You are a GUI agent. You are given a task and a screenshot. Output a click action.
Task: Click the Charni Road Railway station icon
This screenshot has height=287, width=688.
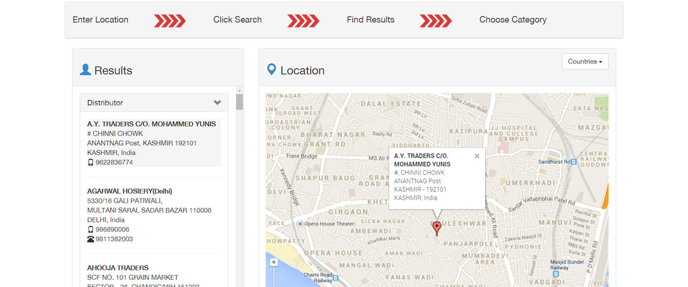coord(336,278)
